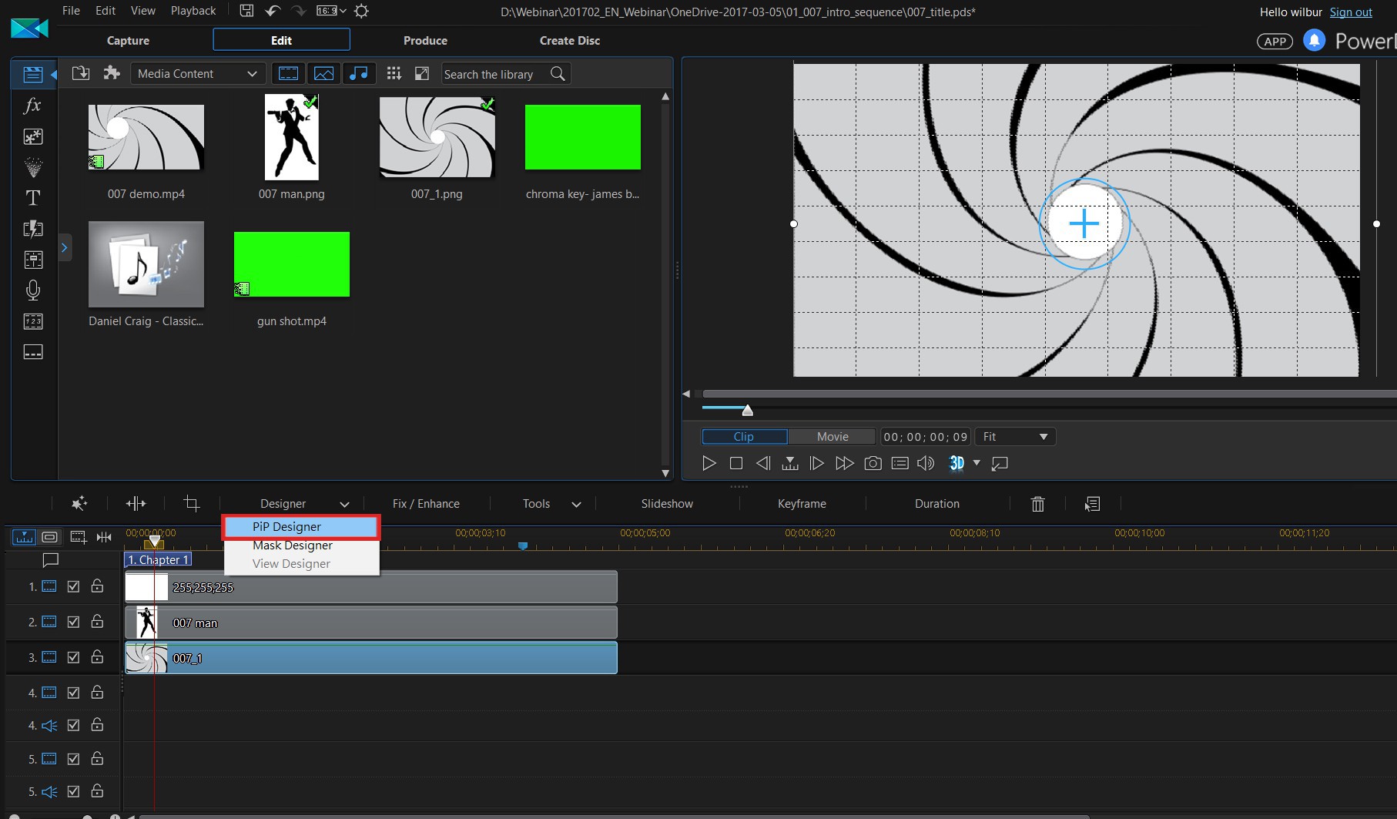This screenshot has height=819, width=1397.
Task: Open the File menu
Action: pyautogui.click(x=71, y=11)
